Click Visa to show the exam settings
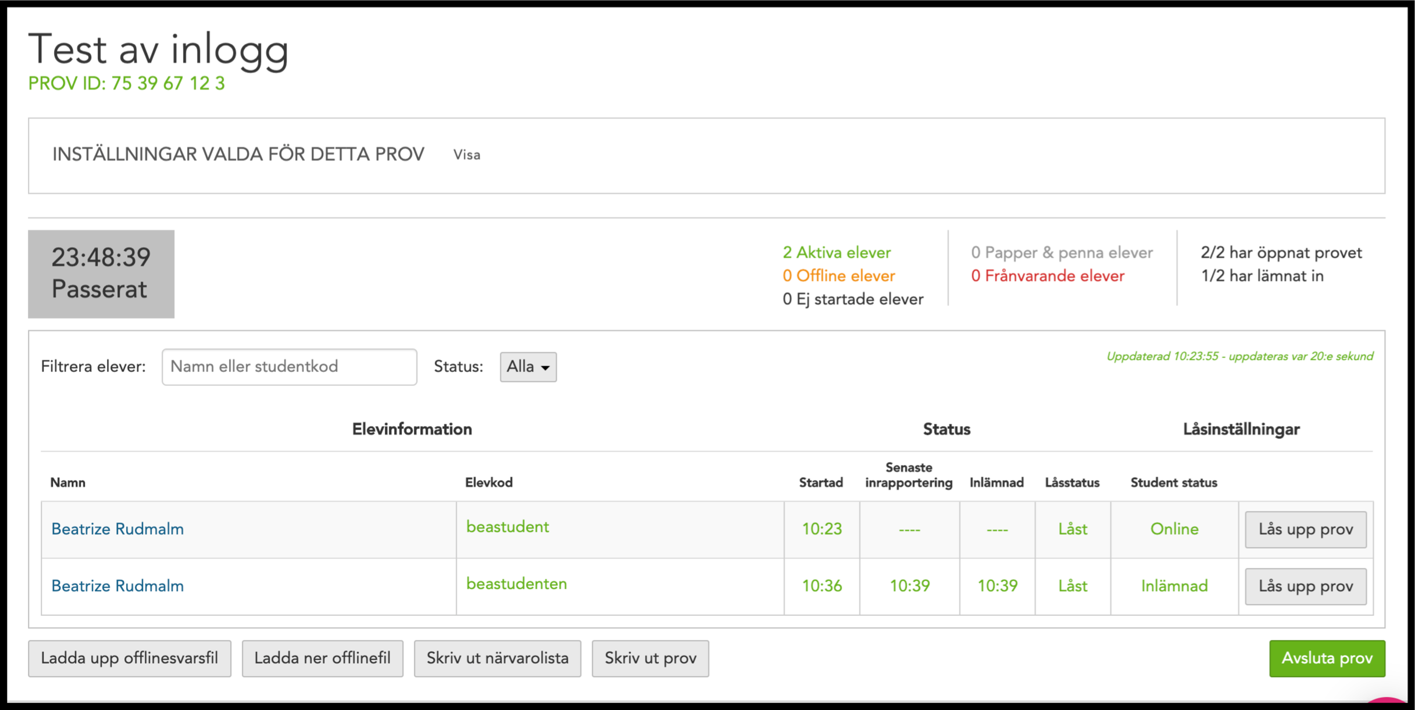This screenshot has height=710, width=1415. tap(467, 155)
